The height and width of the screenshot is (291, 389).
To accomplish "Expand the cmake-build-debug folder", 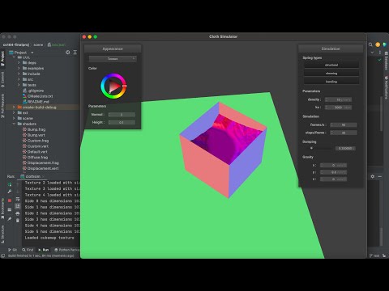I will pos(14,107).
